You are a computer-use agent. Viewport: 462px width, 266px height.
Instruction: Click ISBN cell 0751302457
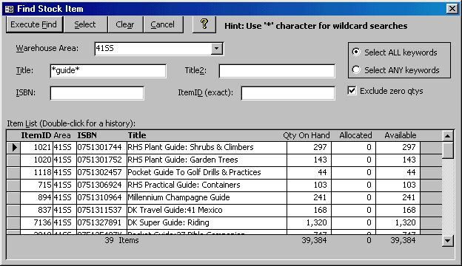[101, 173]
